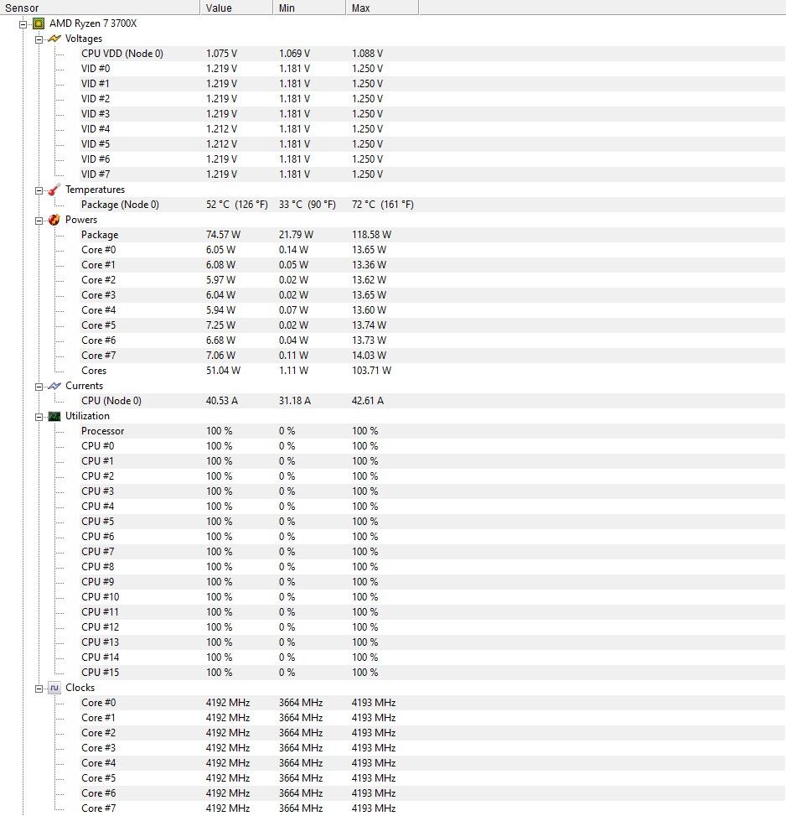Click the Powers flame icon

(x=54, y=220)
